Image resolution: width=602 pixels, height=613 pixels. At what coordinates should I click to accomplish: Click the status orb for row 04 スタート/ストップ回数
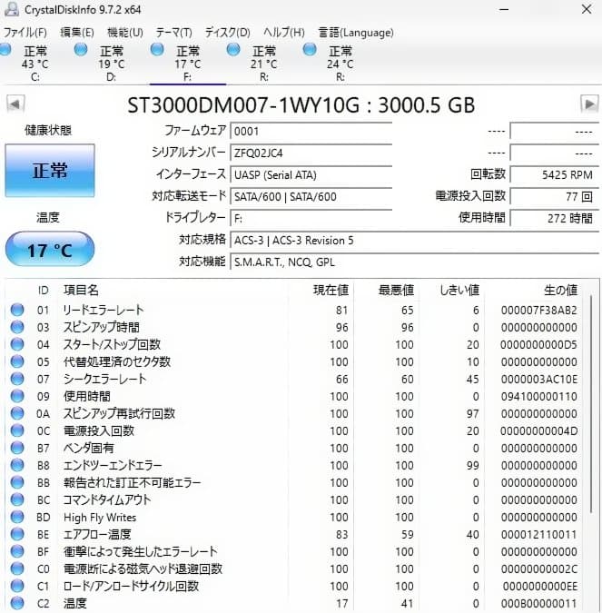click(17, 344)
